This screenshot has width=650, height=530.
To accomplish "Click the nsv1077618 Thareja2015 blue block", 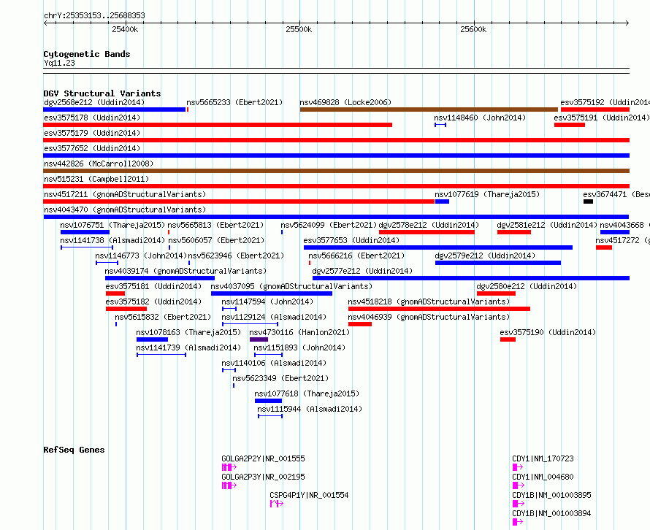I will [x=268, y=401].
